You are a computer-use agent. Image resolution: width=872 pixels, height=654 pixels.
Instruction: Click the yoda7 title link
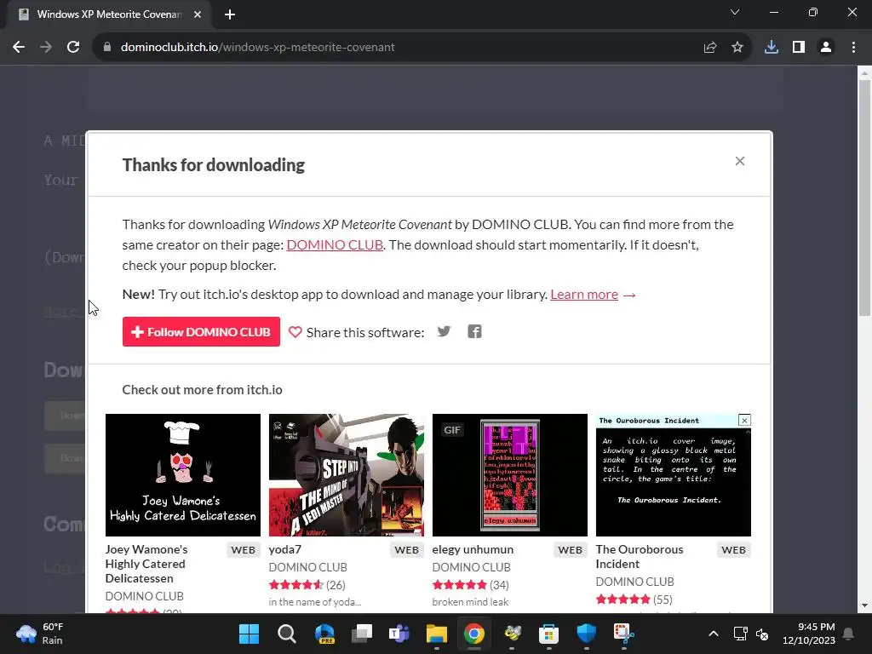pyautogui.click(x=284, y=549)
